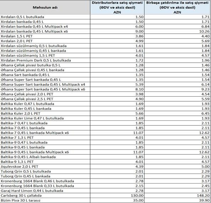211x203 pixels.
Task: Click 'Garaj Hard Limon 0,44 L butulkada'
Action: point(45,191)
